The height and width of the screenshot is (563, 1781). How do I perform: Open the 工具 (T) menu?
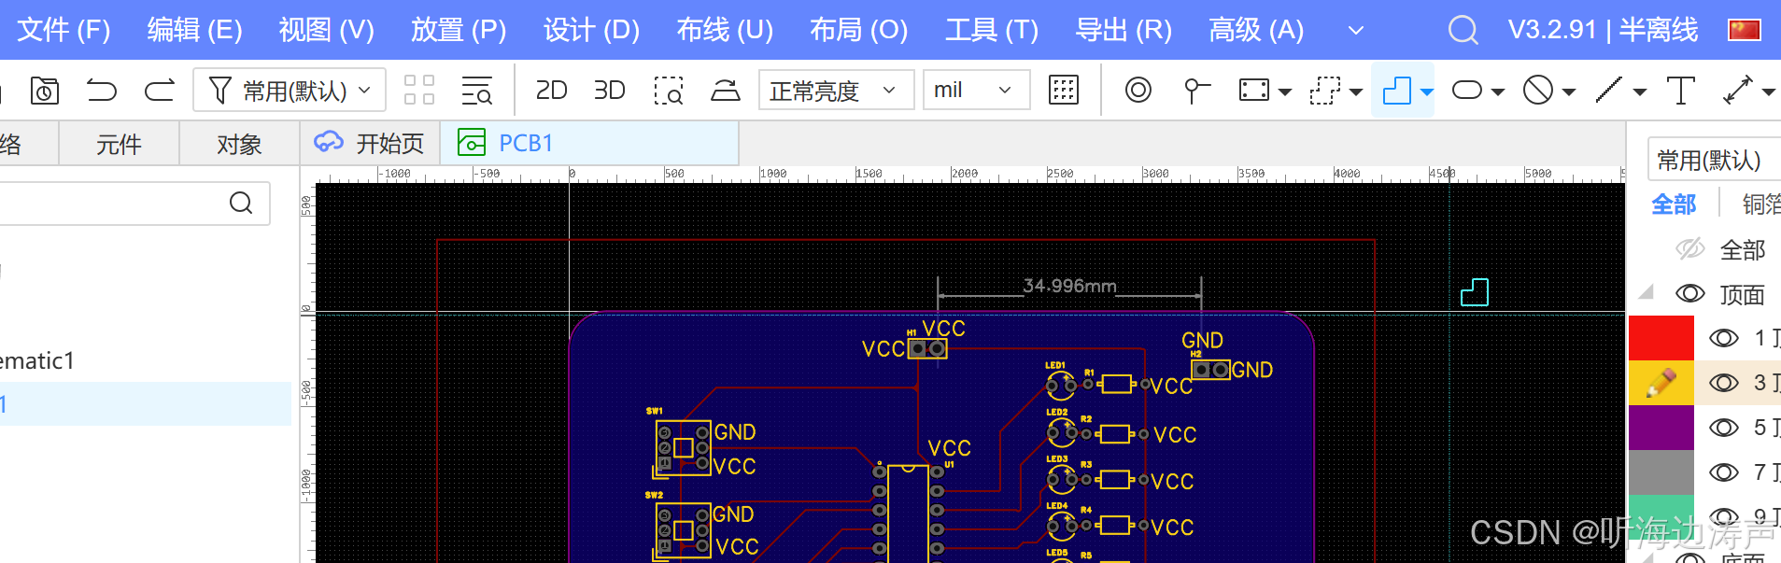coord(991,30)
